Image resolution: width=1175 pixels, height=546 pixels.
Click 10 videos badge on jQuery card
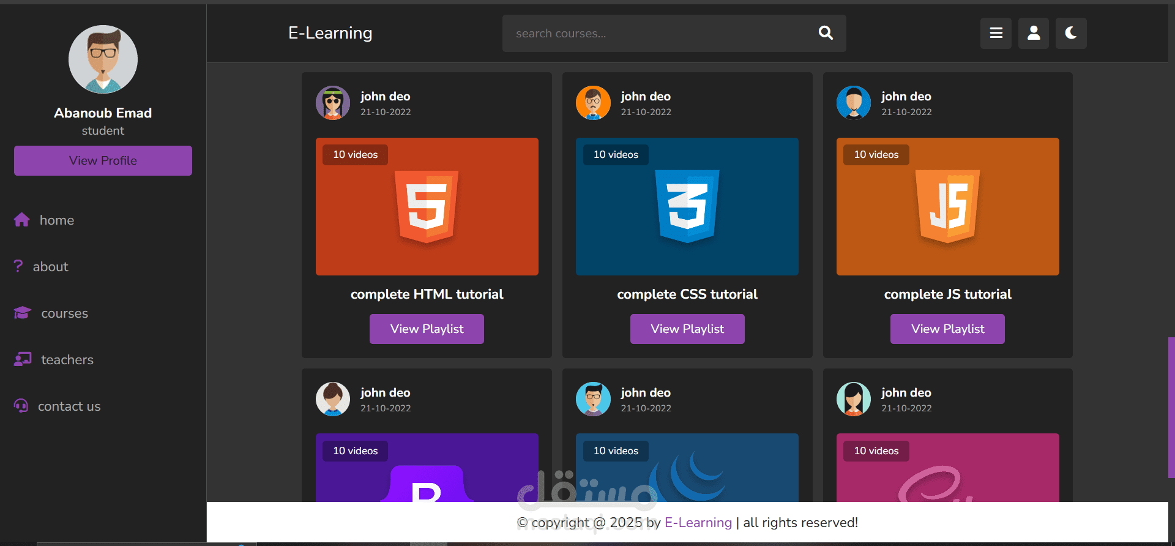616,451
